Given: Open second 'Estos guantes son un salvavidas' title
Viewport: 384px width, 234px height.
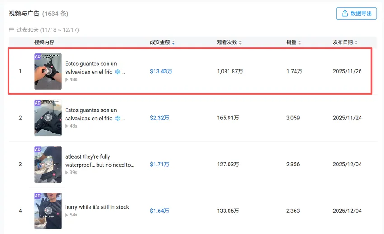Looking at the screenshot, I should [x=91, y=114].
